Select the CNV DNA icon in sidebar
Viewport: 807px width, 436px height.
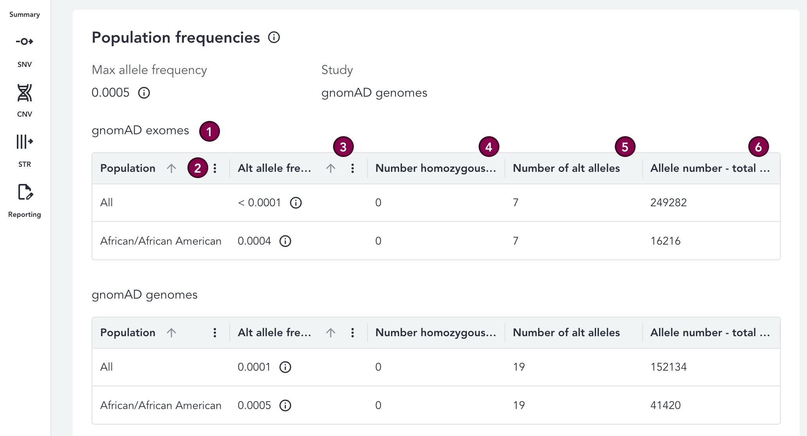coord(25,94)
